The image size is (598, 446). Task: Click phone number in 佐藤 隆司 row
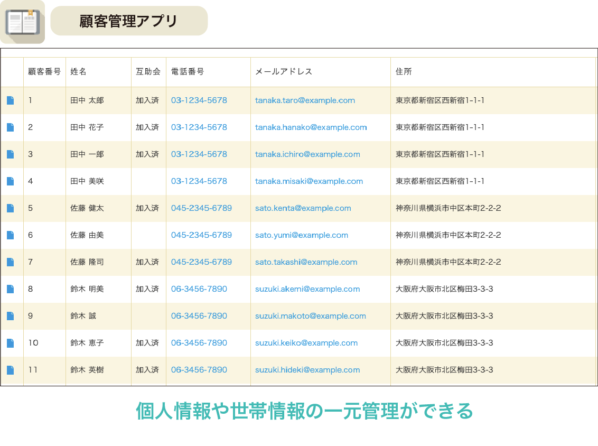click(201, 262)
